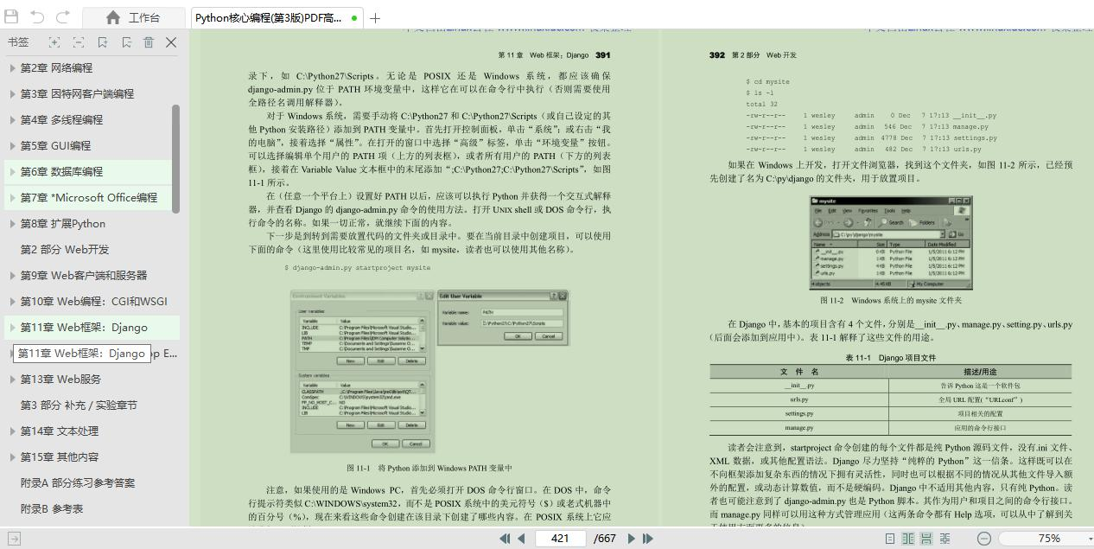Enable continuous scrolling view icon
This screenshot has width=1094, height=549.
click(926, 538)
